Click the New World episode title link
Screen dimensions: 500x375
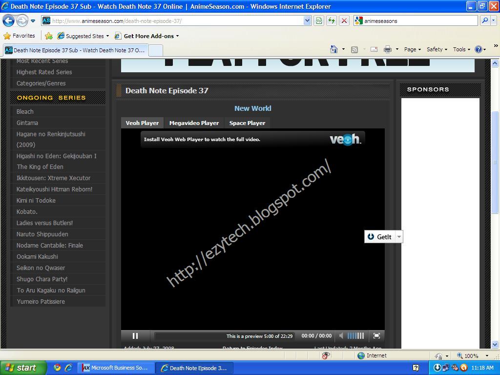(x=252, y=108)
